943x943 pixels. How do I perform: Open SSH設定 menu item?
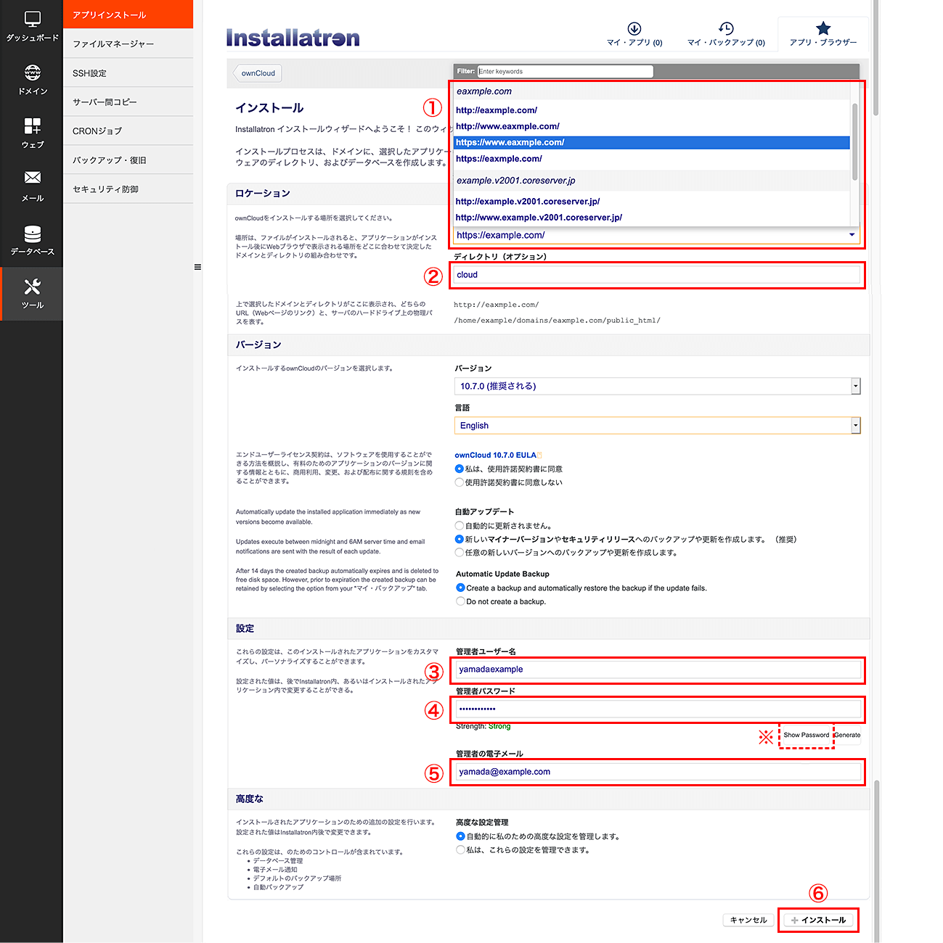tap(128, 73)
